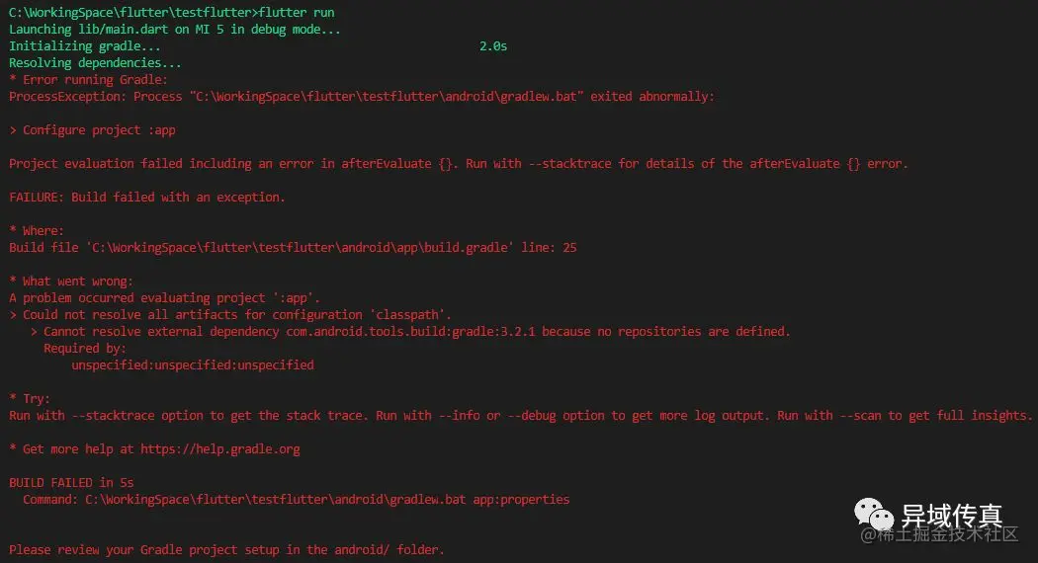Select the 'BUILD FAILED in 5s' text
This screenshot has width=1038, height=563.
pos(71,483)
